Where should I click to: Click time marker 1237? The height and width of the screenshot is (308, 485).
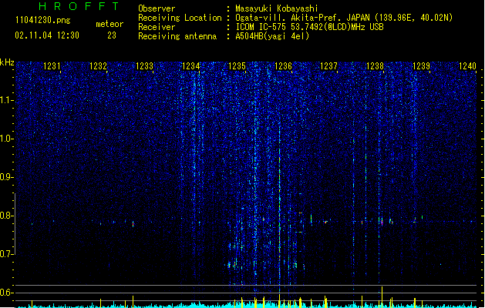(328, 66)
